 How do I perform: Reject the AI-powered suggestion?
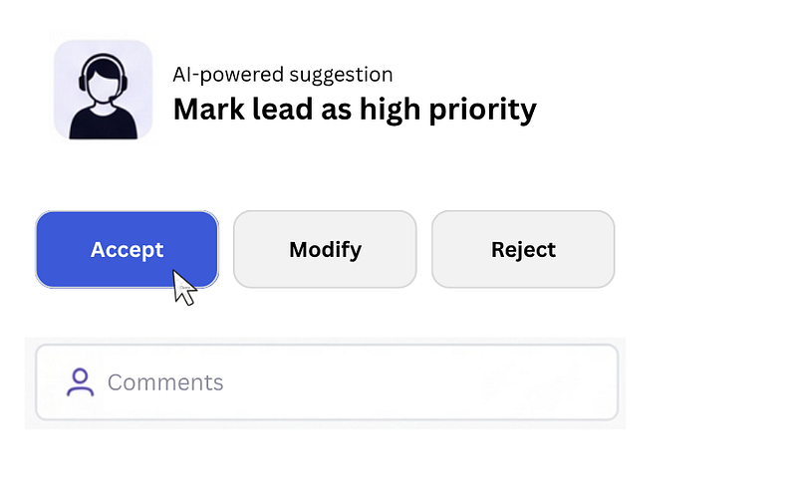pos(523,249)
